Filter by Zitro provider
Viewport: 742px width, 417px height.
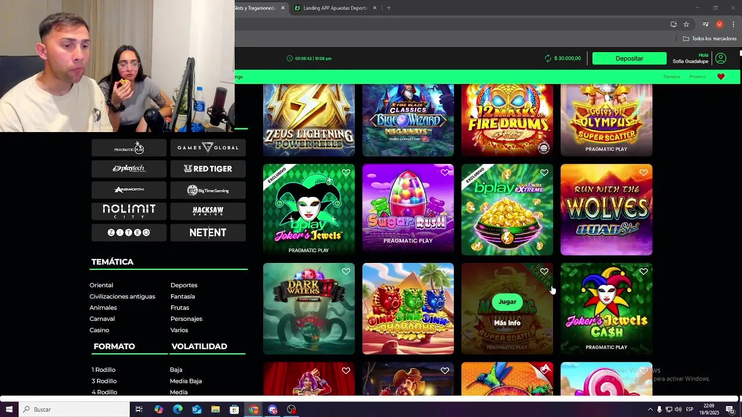click(x=129, y=232)
